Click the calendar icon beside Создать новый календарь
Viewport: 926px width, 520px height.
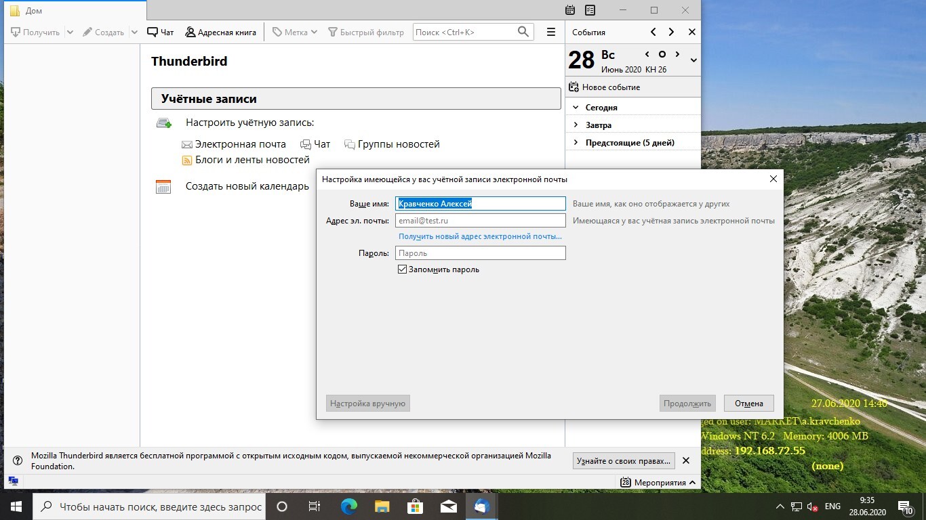(x=163, y=187)
